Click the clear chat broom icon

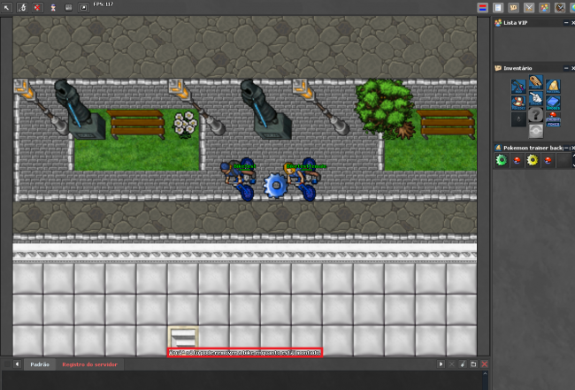463,364
